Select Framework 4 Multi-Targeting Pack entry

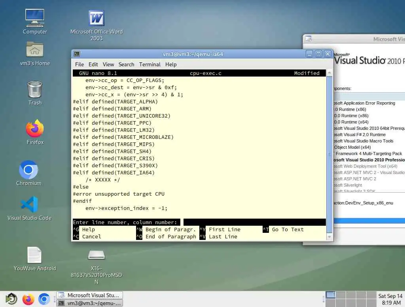[368, 153]
